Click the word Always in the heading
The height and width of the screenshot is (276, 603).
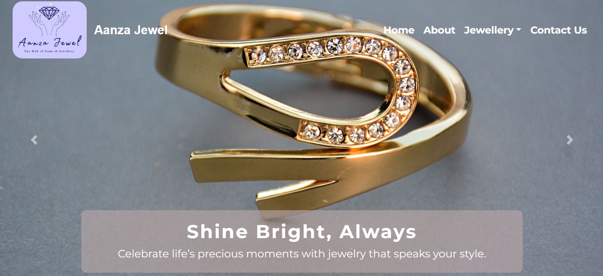click(378, 231)
